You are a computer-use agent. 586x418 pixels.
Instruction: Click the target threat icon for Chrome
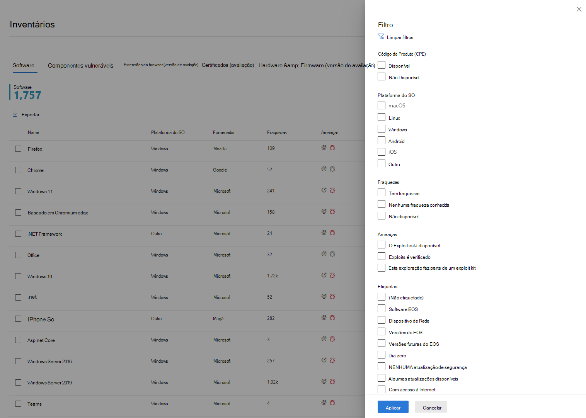(x=324, y=169)
